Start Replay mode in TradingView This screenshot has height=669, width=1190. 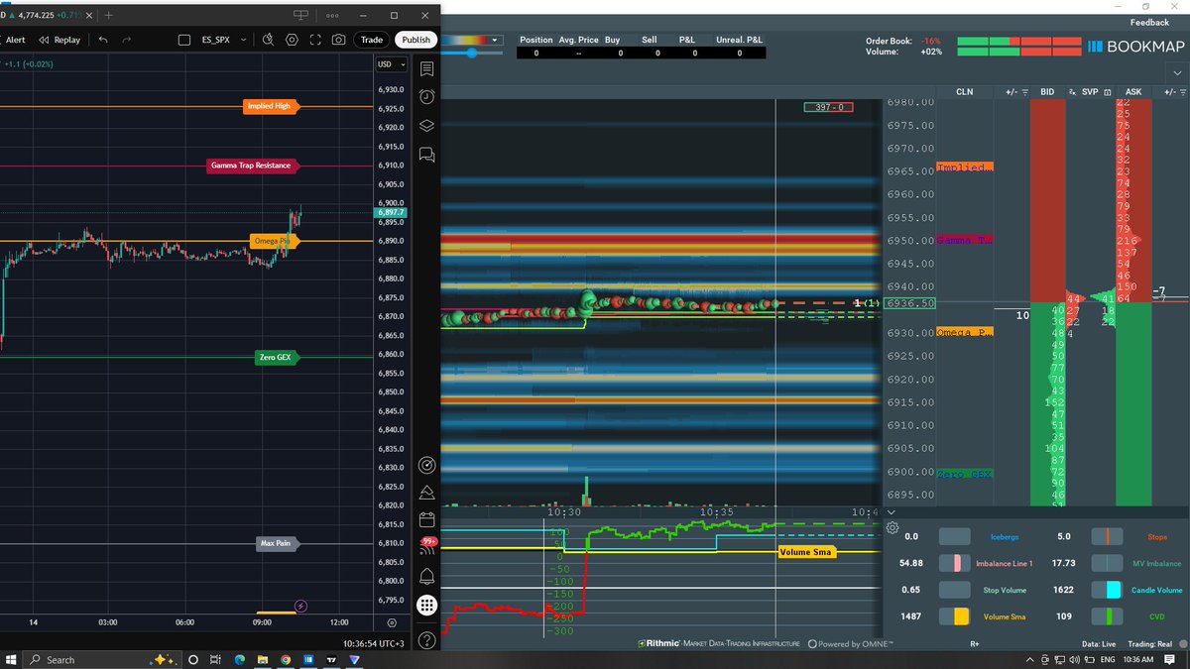pyautogui.click(x=60, y=40)
